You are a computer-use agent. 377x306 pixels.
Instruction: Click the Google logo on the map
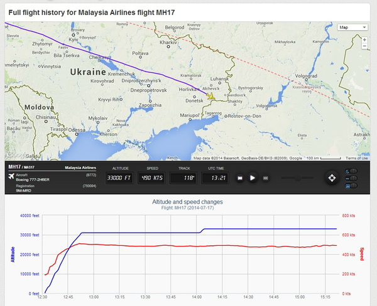(17, 154)
